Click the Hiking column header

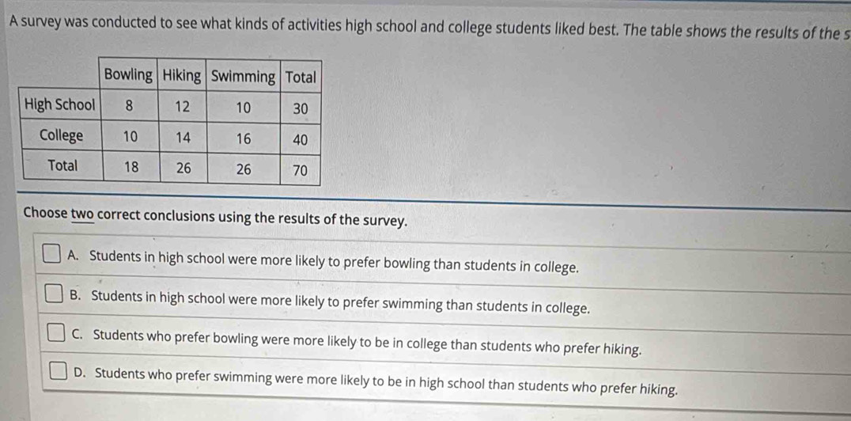pos(182,75)
